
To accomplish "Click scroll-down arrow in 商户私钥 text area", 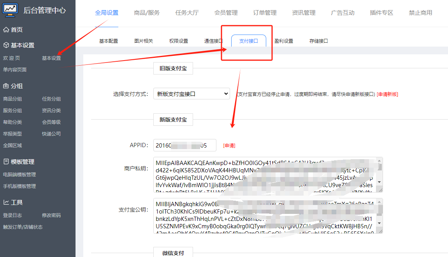I will (379, 182).
